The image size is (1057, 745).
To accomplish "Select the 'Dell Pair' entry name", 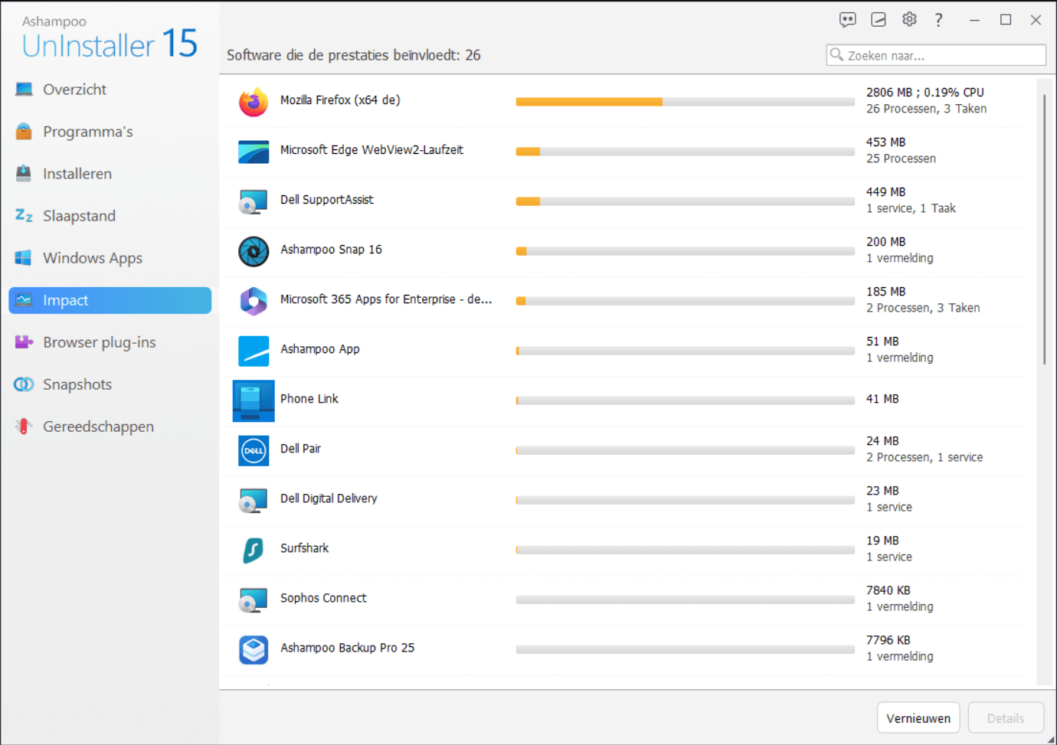I will click(300, 449).
